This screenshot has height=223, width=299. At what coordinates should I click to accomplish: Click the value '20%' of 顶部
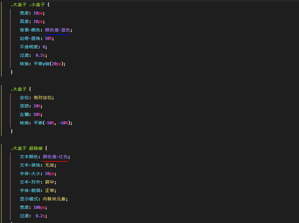37,106
